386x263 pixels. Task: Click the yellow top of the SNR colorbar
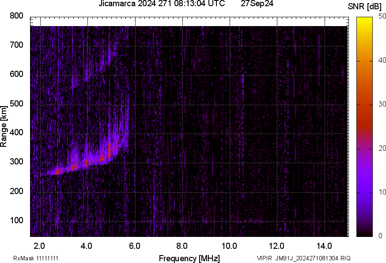coord(365,20)
